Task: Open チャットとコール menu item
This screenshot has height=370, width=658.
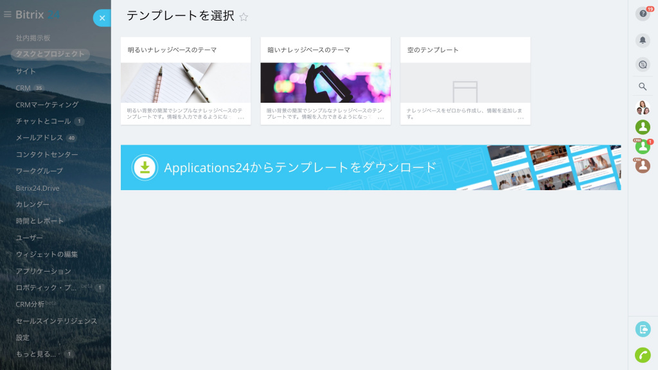Action: [50, 121]
